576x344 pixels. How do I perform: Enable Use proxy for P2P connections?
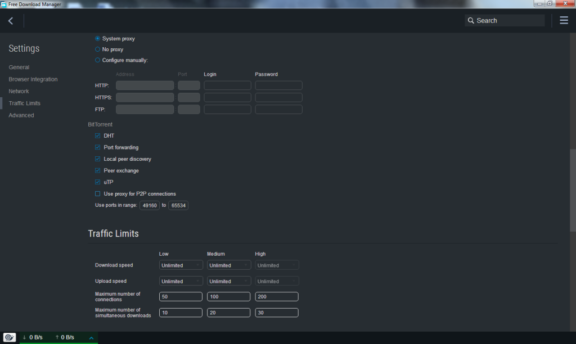tap(97, 193)
